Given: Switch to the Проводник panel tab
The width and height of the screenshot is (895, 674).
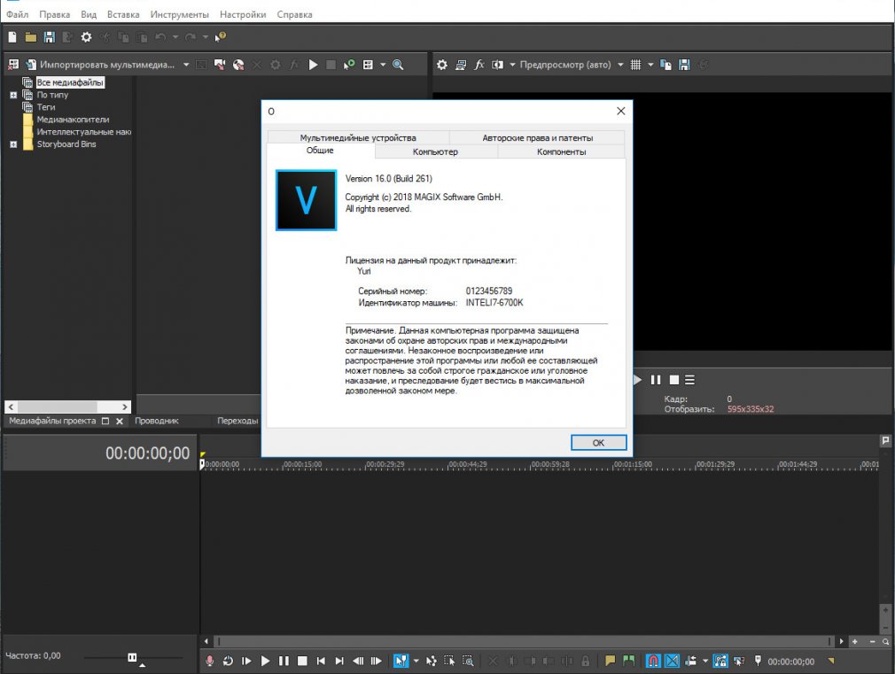Looking at the screenshot, I should 156,421.
